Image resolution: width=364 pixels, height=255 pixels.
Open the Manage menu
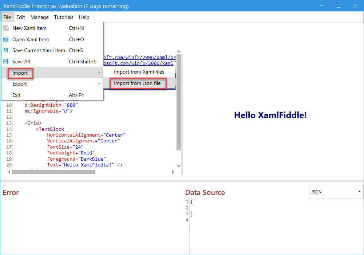39,17
